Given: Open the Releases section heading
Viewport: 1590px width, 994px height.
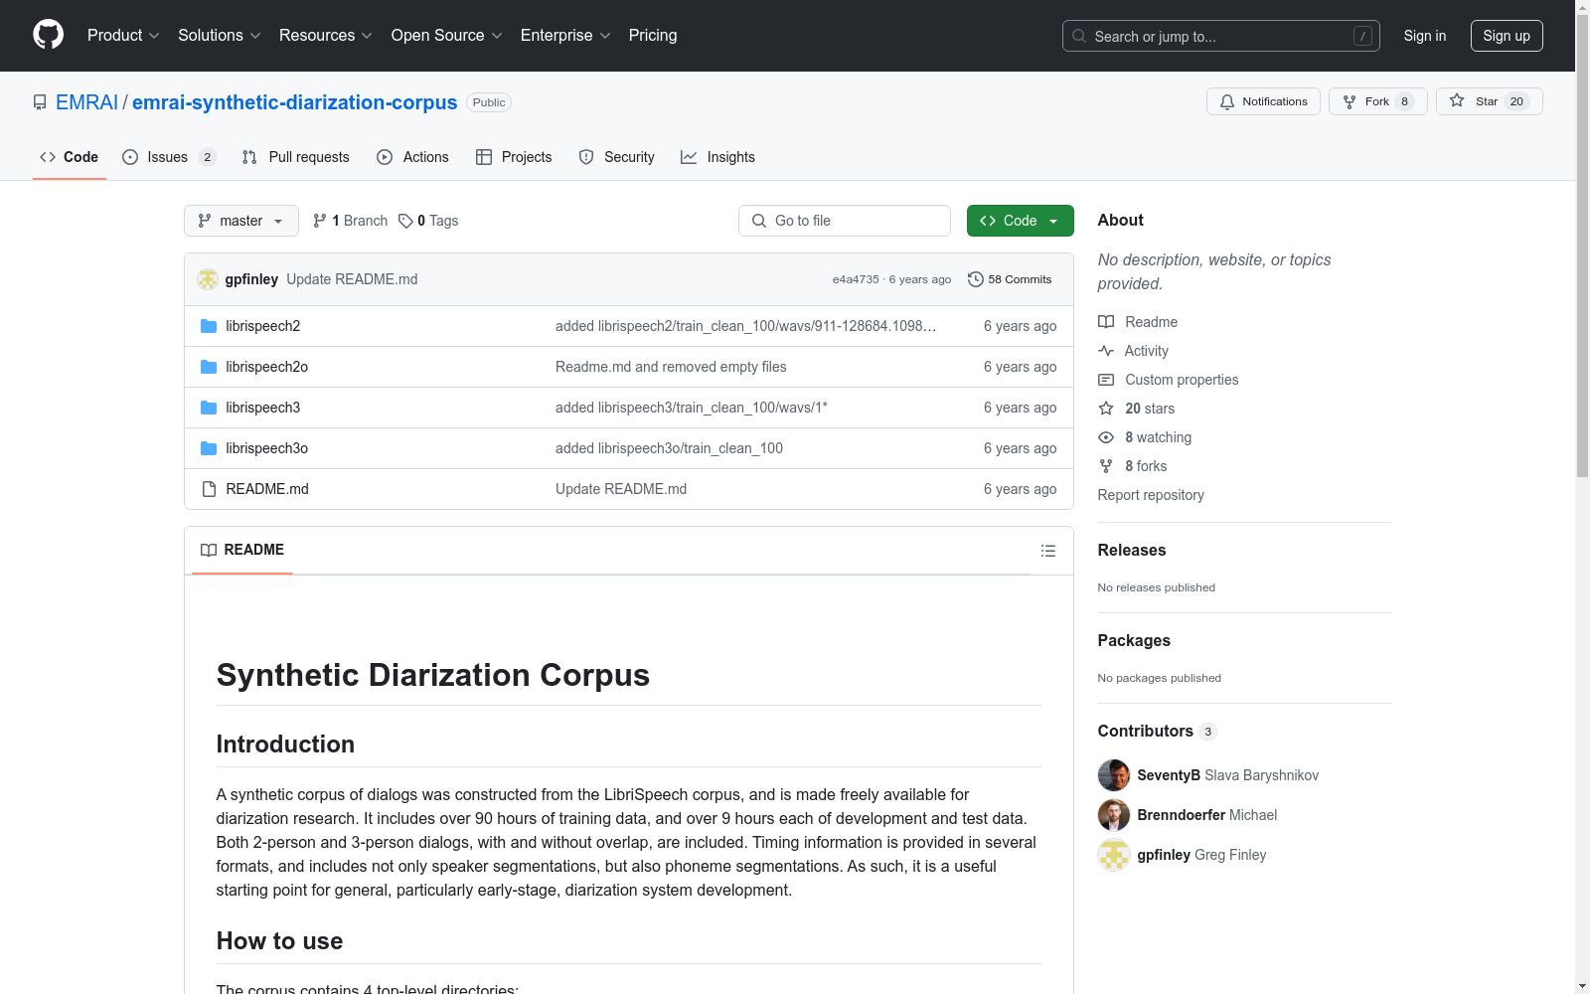Looking at the screenshot, I should [x=1132, y=551].
